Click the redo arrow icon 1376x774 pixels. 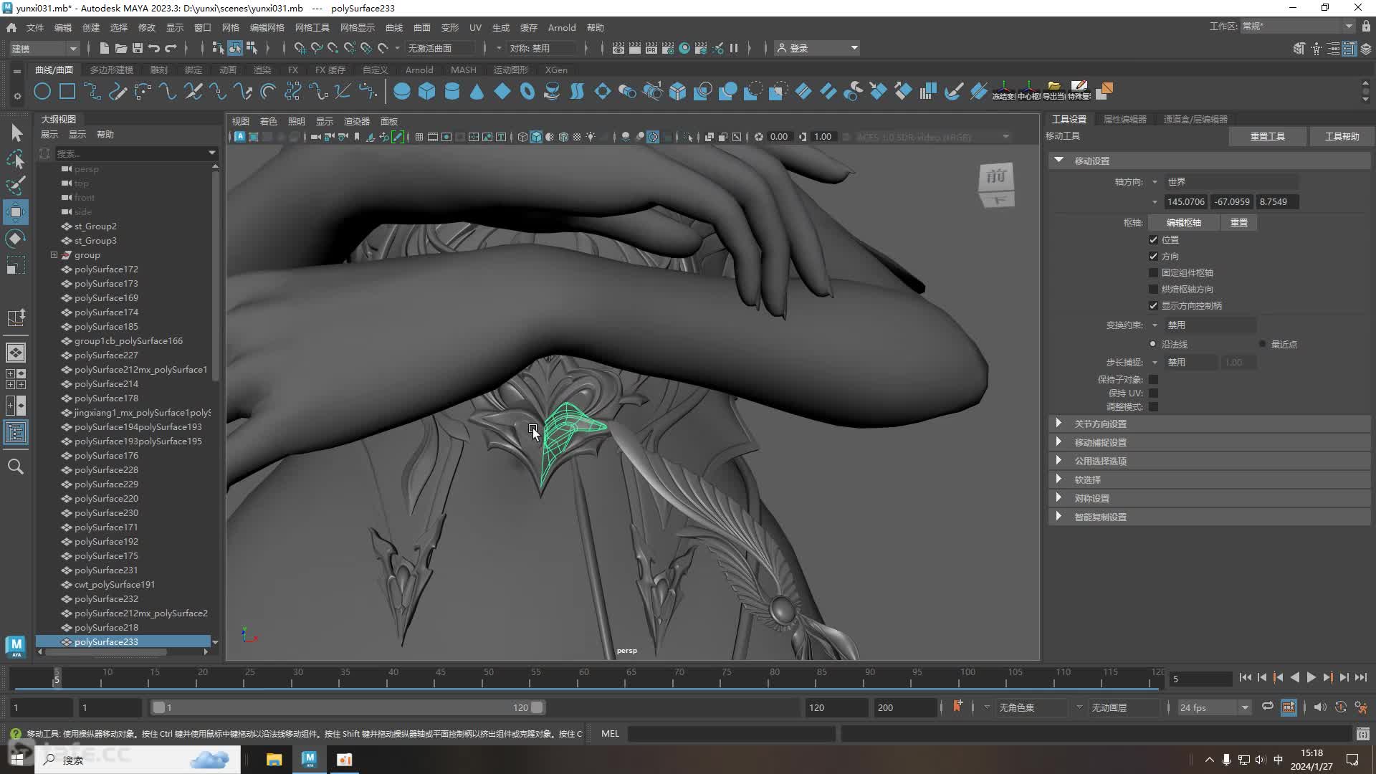(171, 48)
